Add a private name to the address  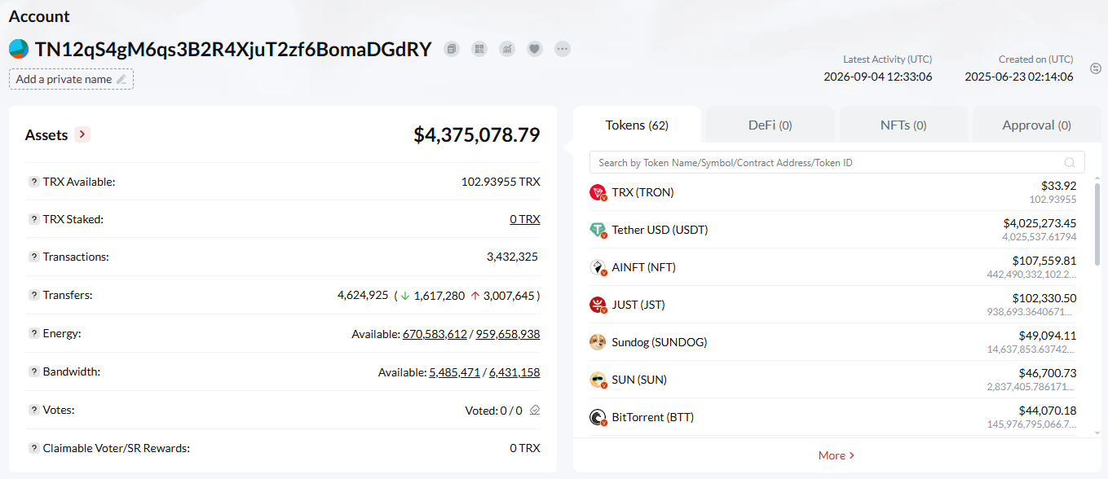[71, 79]
